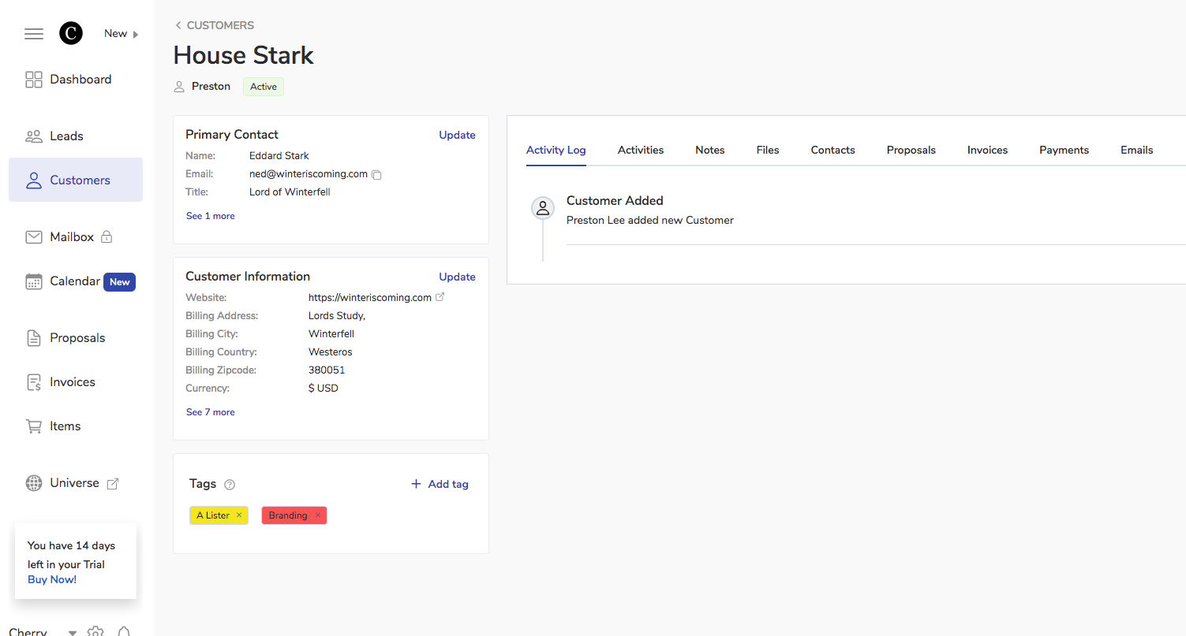Switch to the Notes tab
This screenshot has height=636, width=1186.
[x=709, y=150]
